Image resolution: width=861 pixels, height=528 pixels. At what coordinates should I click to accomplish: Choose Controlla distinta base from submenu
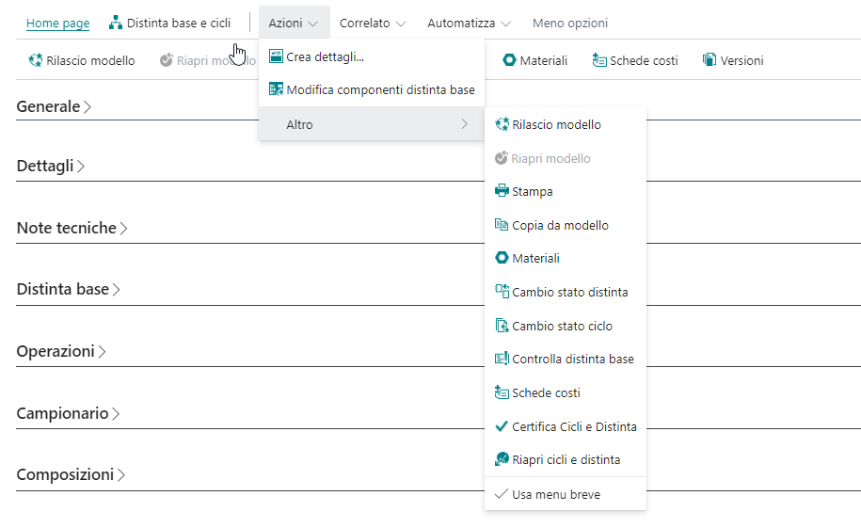point(565,359)
